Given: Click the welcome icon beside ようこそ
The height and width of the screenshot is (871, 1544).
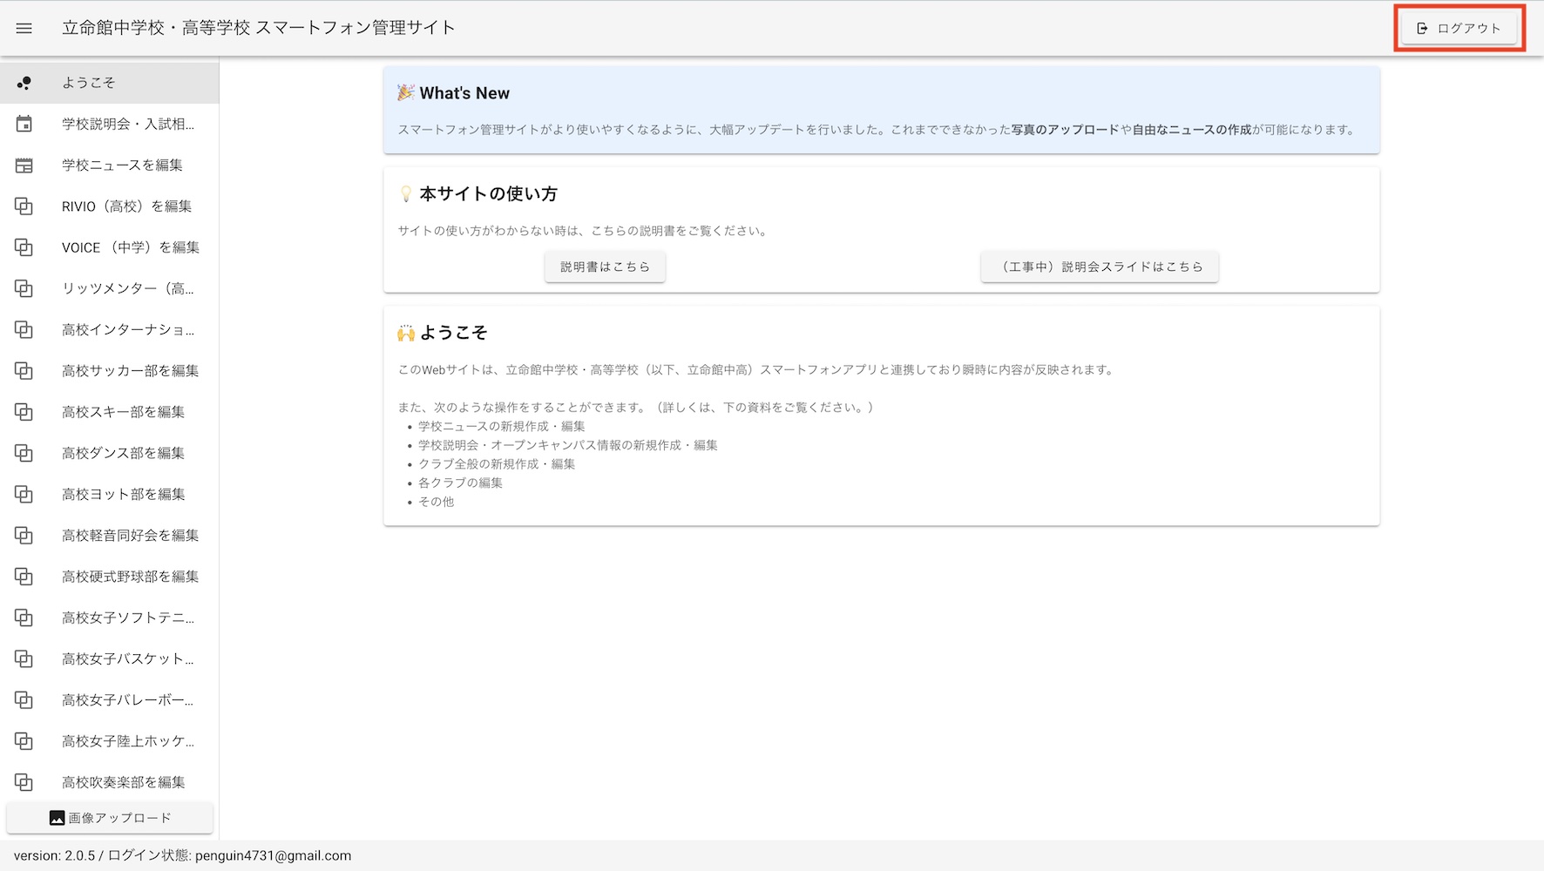Looking at the screenshot, I should click(24, 82).
